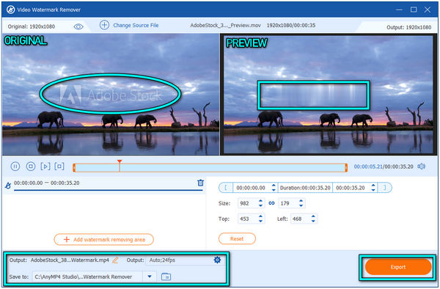Click the output preview video pane

tap(328, 95)
